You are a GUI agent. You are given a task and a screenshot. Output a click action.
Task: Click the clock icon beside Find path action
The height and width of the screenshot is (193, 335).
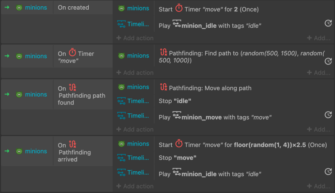point(328,61)
